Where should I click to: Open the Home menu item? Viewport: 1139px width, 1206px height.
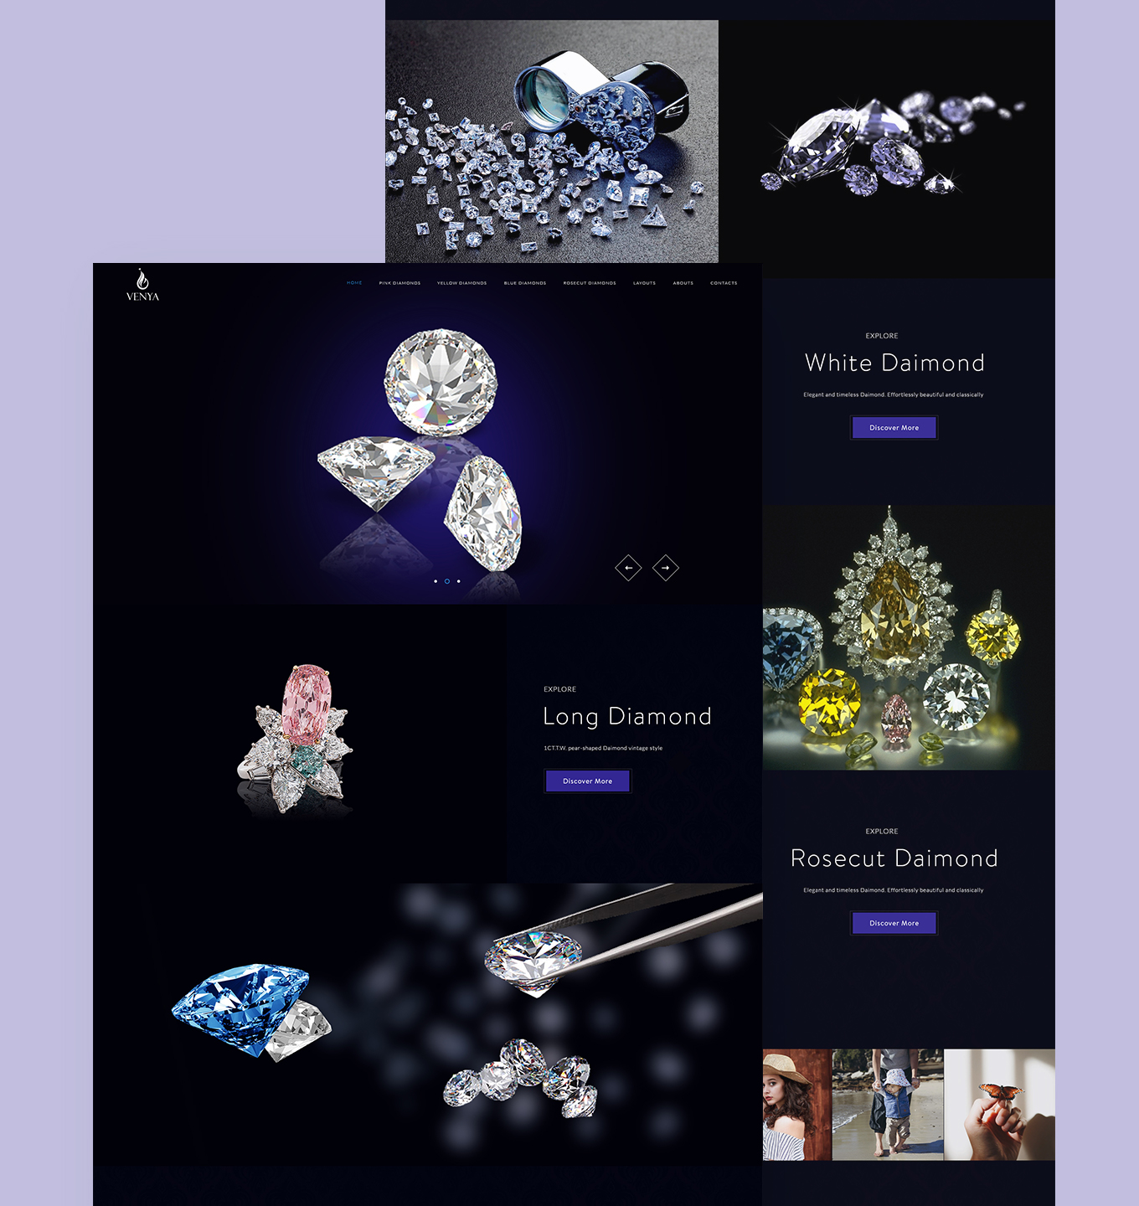(x=354, y=283)
